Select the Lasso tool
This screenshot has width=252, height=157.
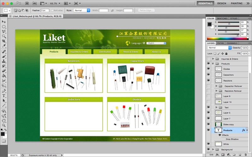point(4,31)
